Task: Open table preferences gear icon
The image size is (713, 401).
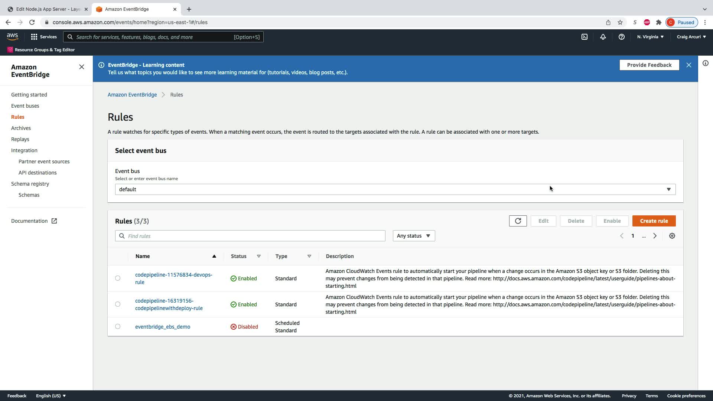Action: [672, 236]
